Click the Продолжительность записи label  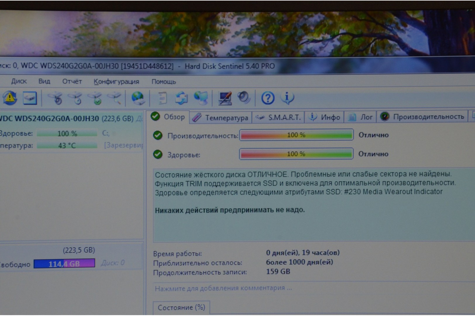pyautogui.click(x=200, y=272)
